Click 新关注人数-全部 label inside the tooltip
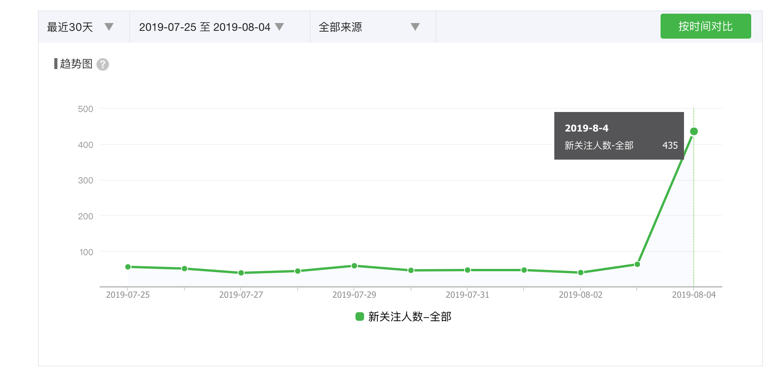 (x=599, y=146)
